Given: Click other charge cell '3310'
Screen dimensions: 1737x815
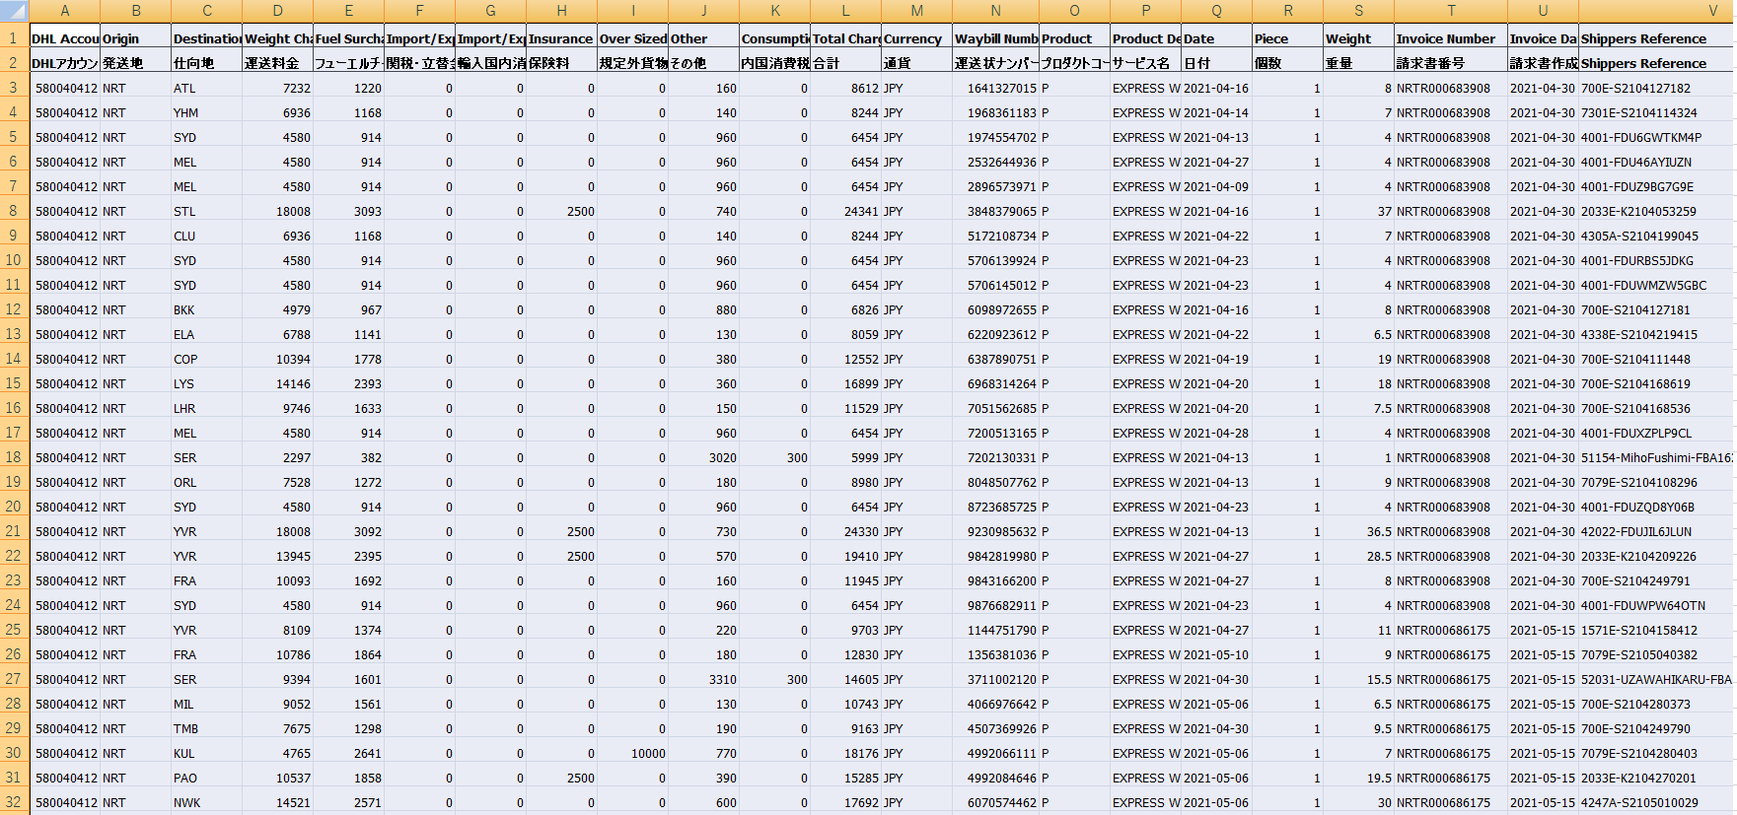Looking at the screenshot, I should click(x=704, y=679).
